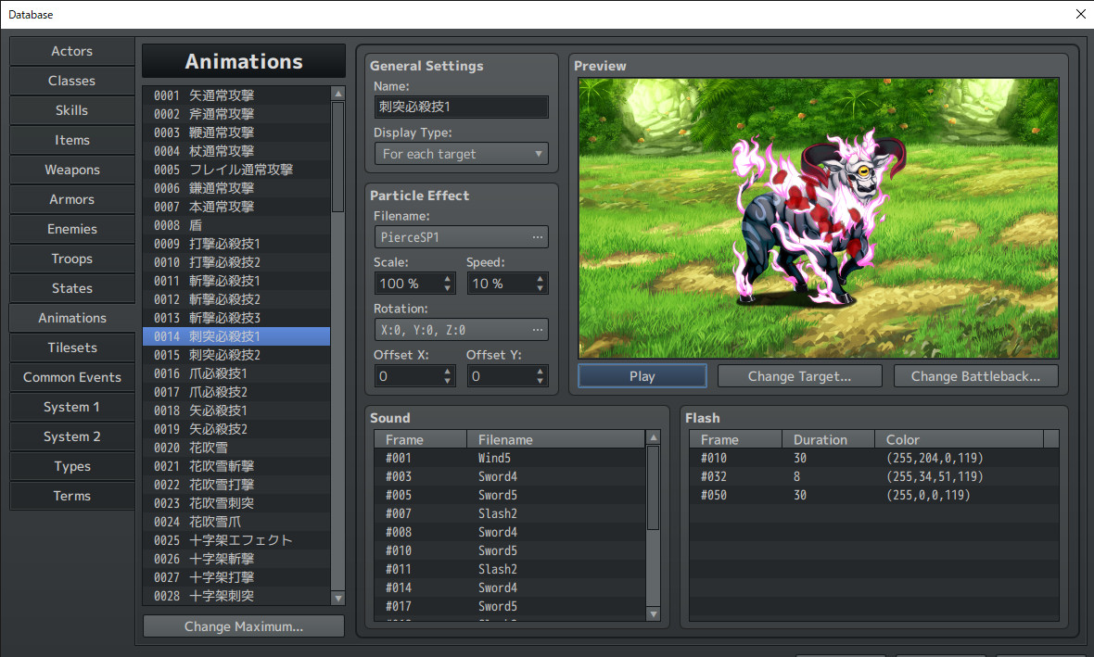Browse for a Particle Effect filename
Screen dimensions: 1094x657
538,236
